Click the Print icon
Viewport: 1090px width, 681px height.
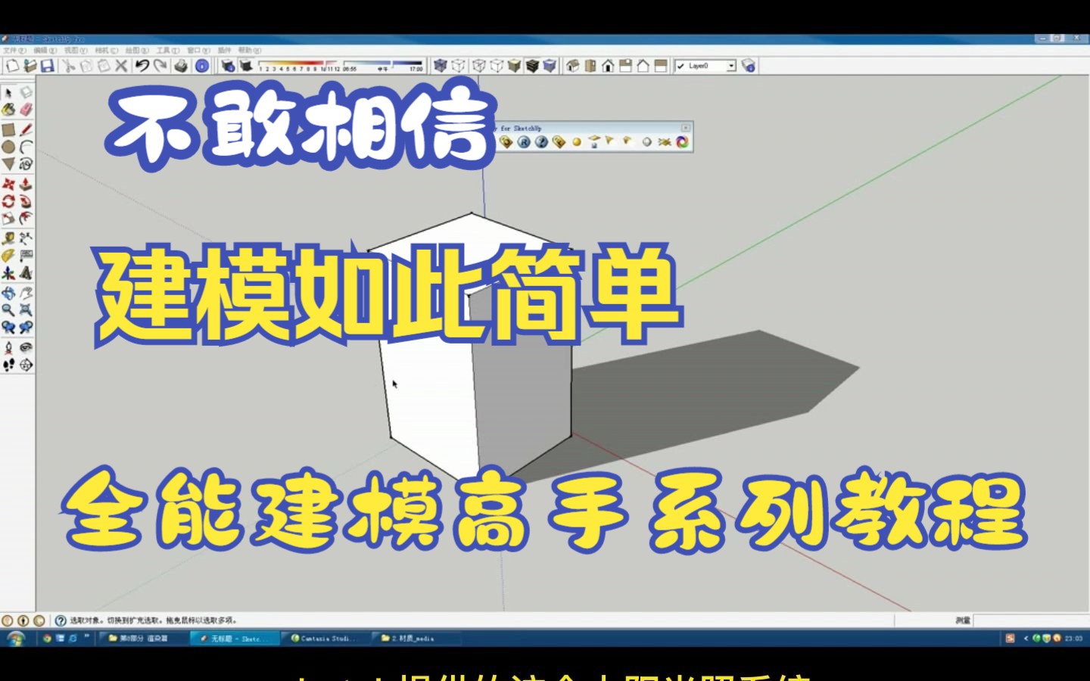pyautogui.click(x=181, y=67)
